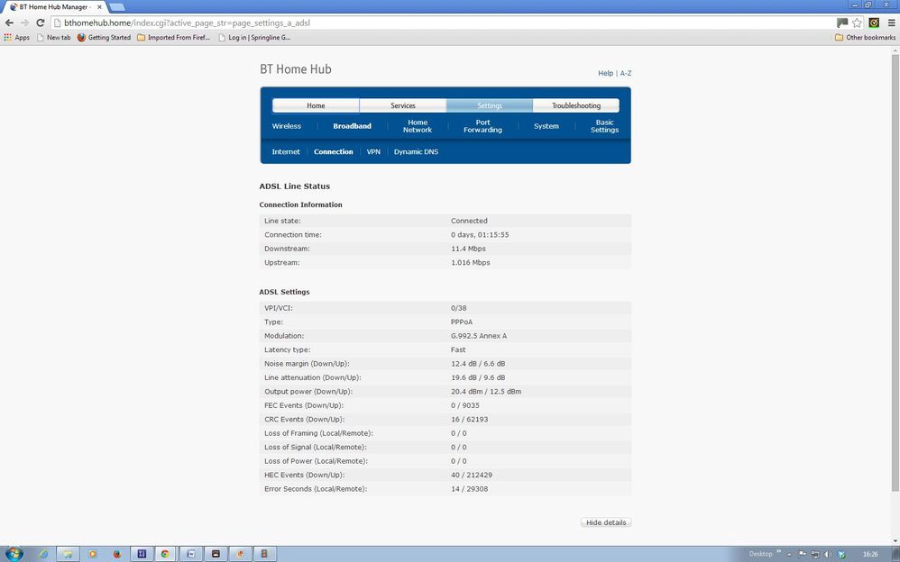The width and height of the screenshot is (900, 562).
Task: Open Port Forwarding settings
Action: (x=482, y=126)
